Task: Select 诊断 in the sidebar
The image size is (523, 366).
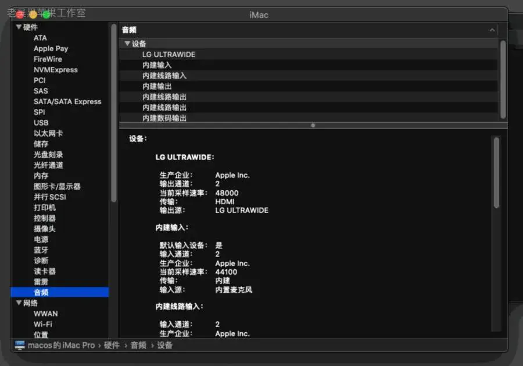Action: tap(41, 261)
